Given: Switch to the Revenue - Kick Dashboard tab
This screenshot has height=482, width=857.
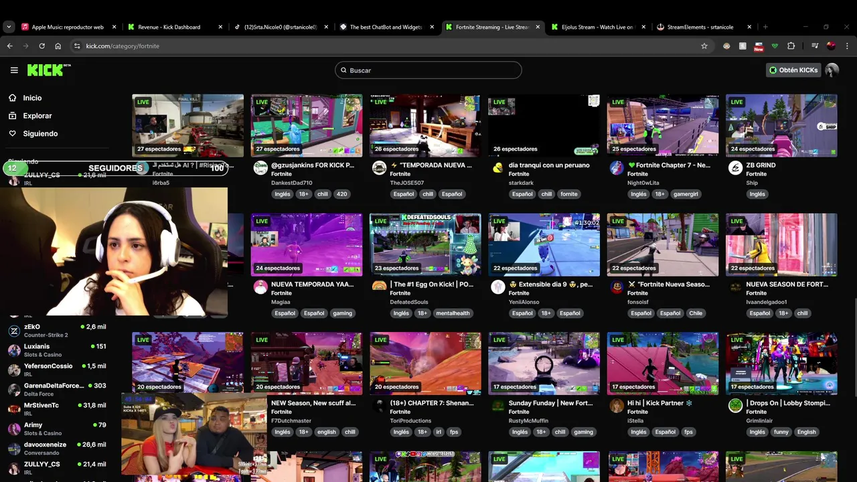Looking at the screenshot, I should pos(175,27).
